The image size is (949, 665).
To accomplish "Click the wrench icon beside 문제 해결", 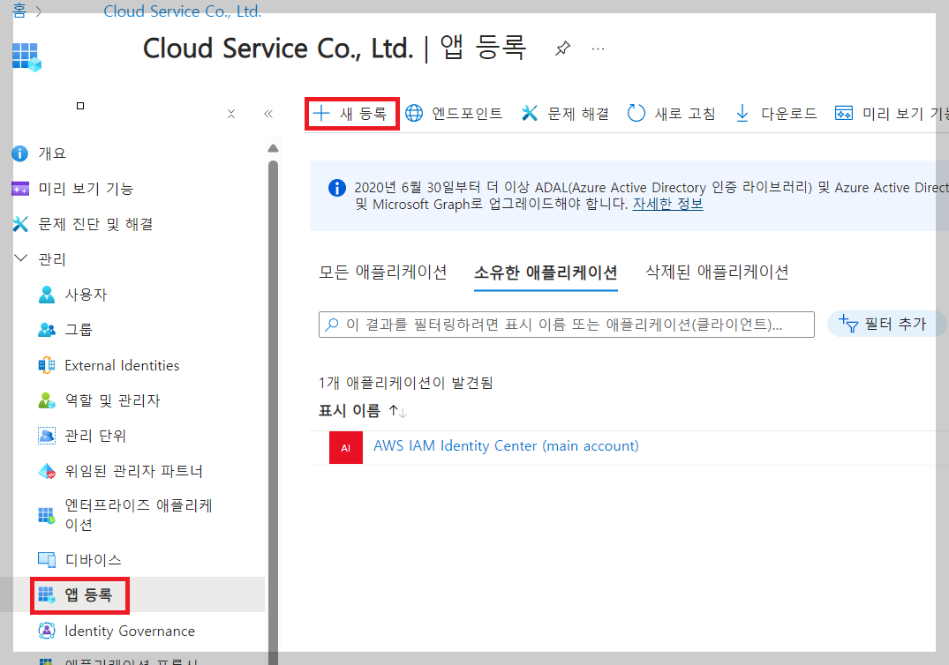I will coord(530,113).
